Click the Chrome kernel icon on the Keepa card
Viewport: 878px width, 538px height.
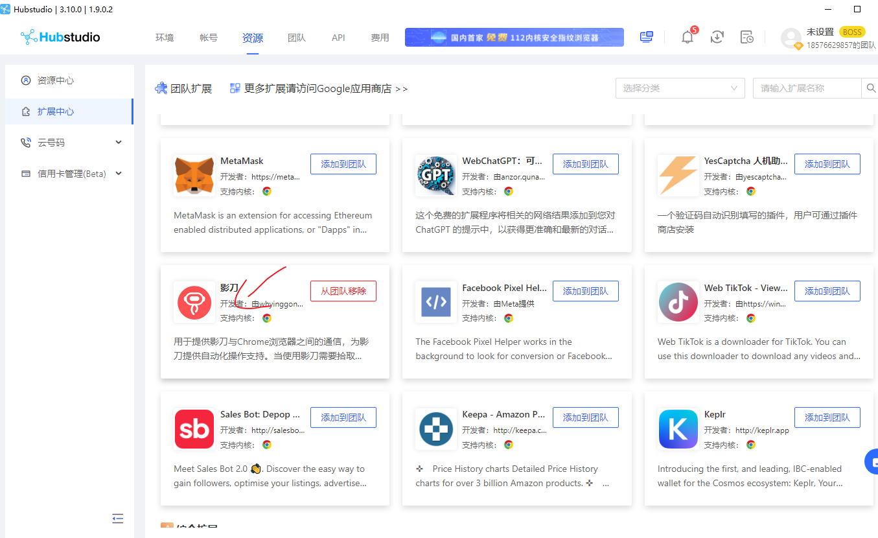click(509, 445)
